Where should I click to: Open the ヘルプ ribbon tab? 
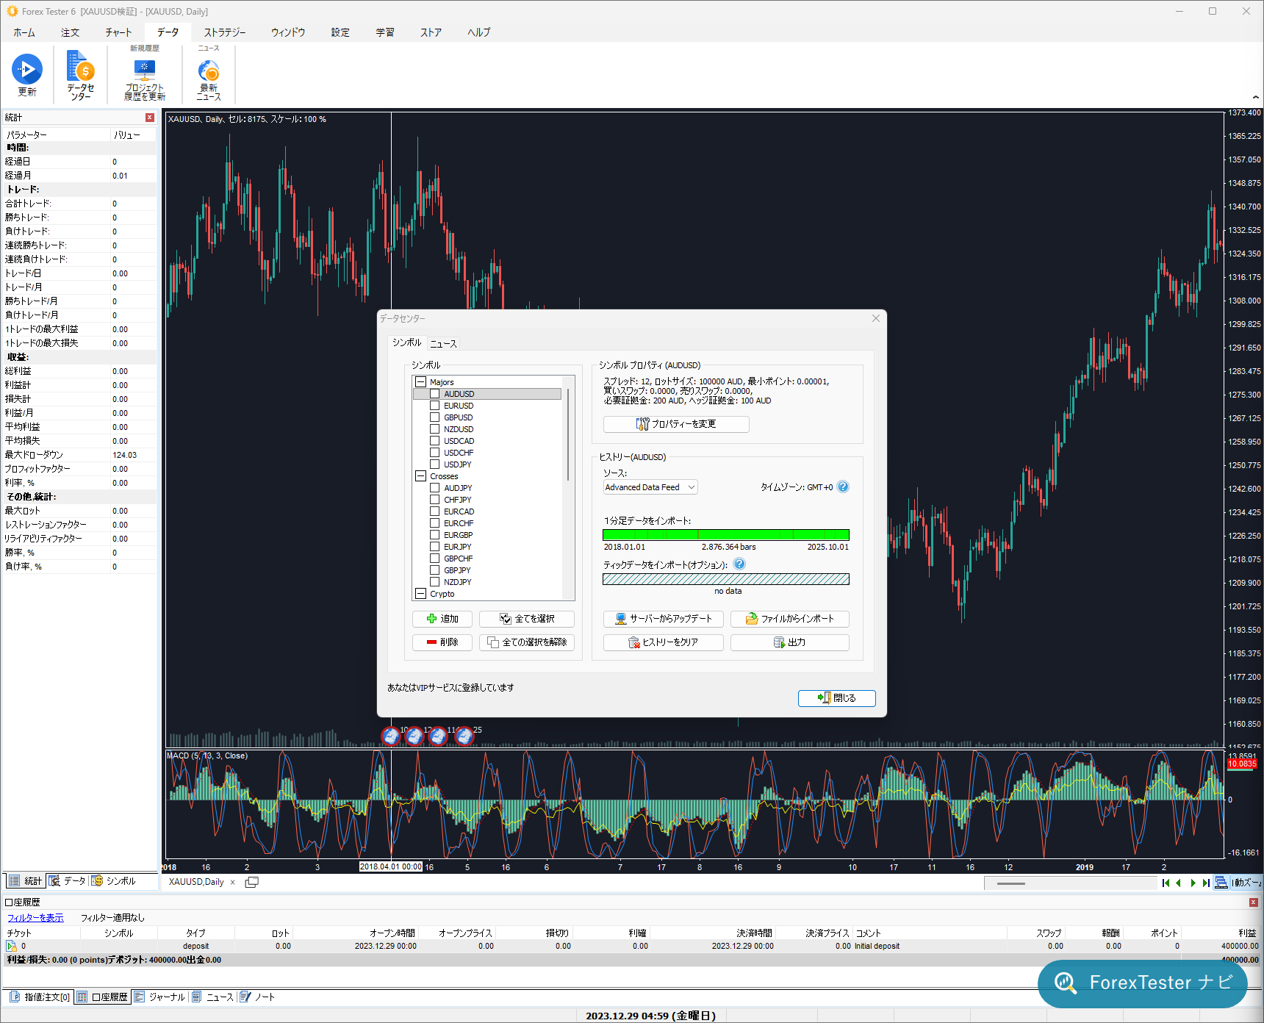coord(478,32)
